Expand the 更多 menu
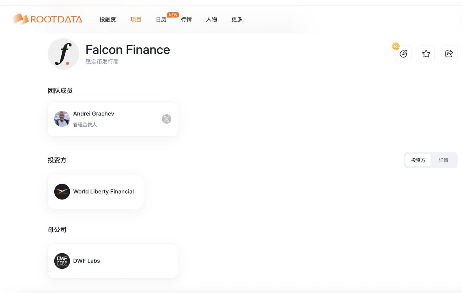This screenshot has width=462, height=293. [x=237, y=19]
